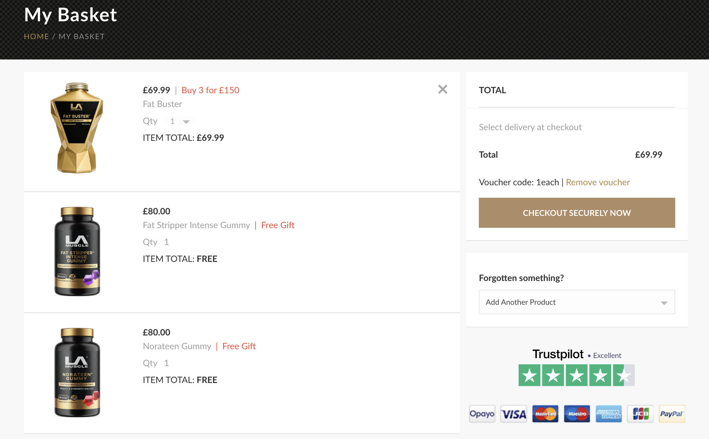Click the Fat Buster bottle image
Image resolution: width=709 pixels, height=439 pixels.
pyautogui.click(x=77, y=128)
